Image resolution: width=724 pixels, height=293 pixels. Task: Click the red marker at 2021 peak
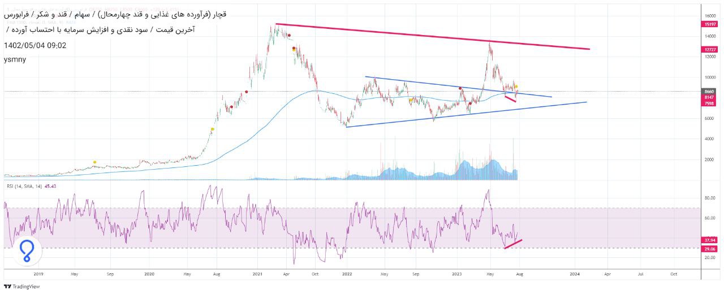coord(289,35)
